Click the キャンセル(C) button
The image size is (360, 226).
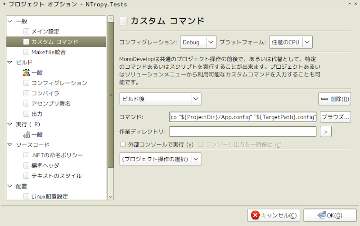(x=274, y=215)
